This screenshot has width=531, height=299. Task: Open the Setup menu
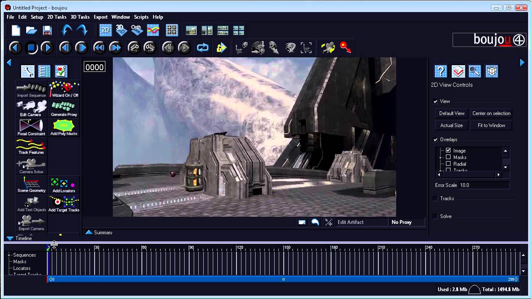click(x=37, y=17)
